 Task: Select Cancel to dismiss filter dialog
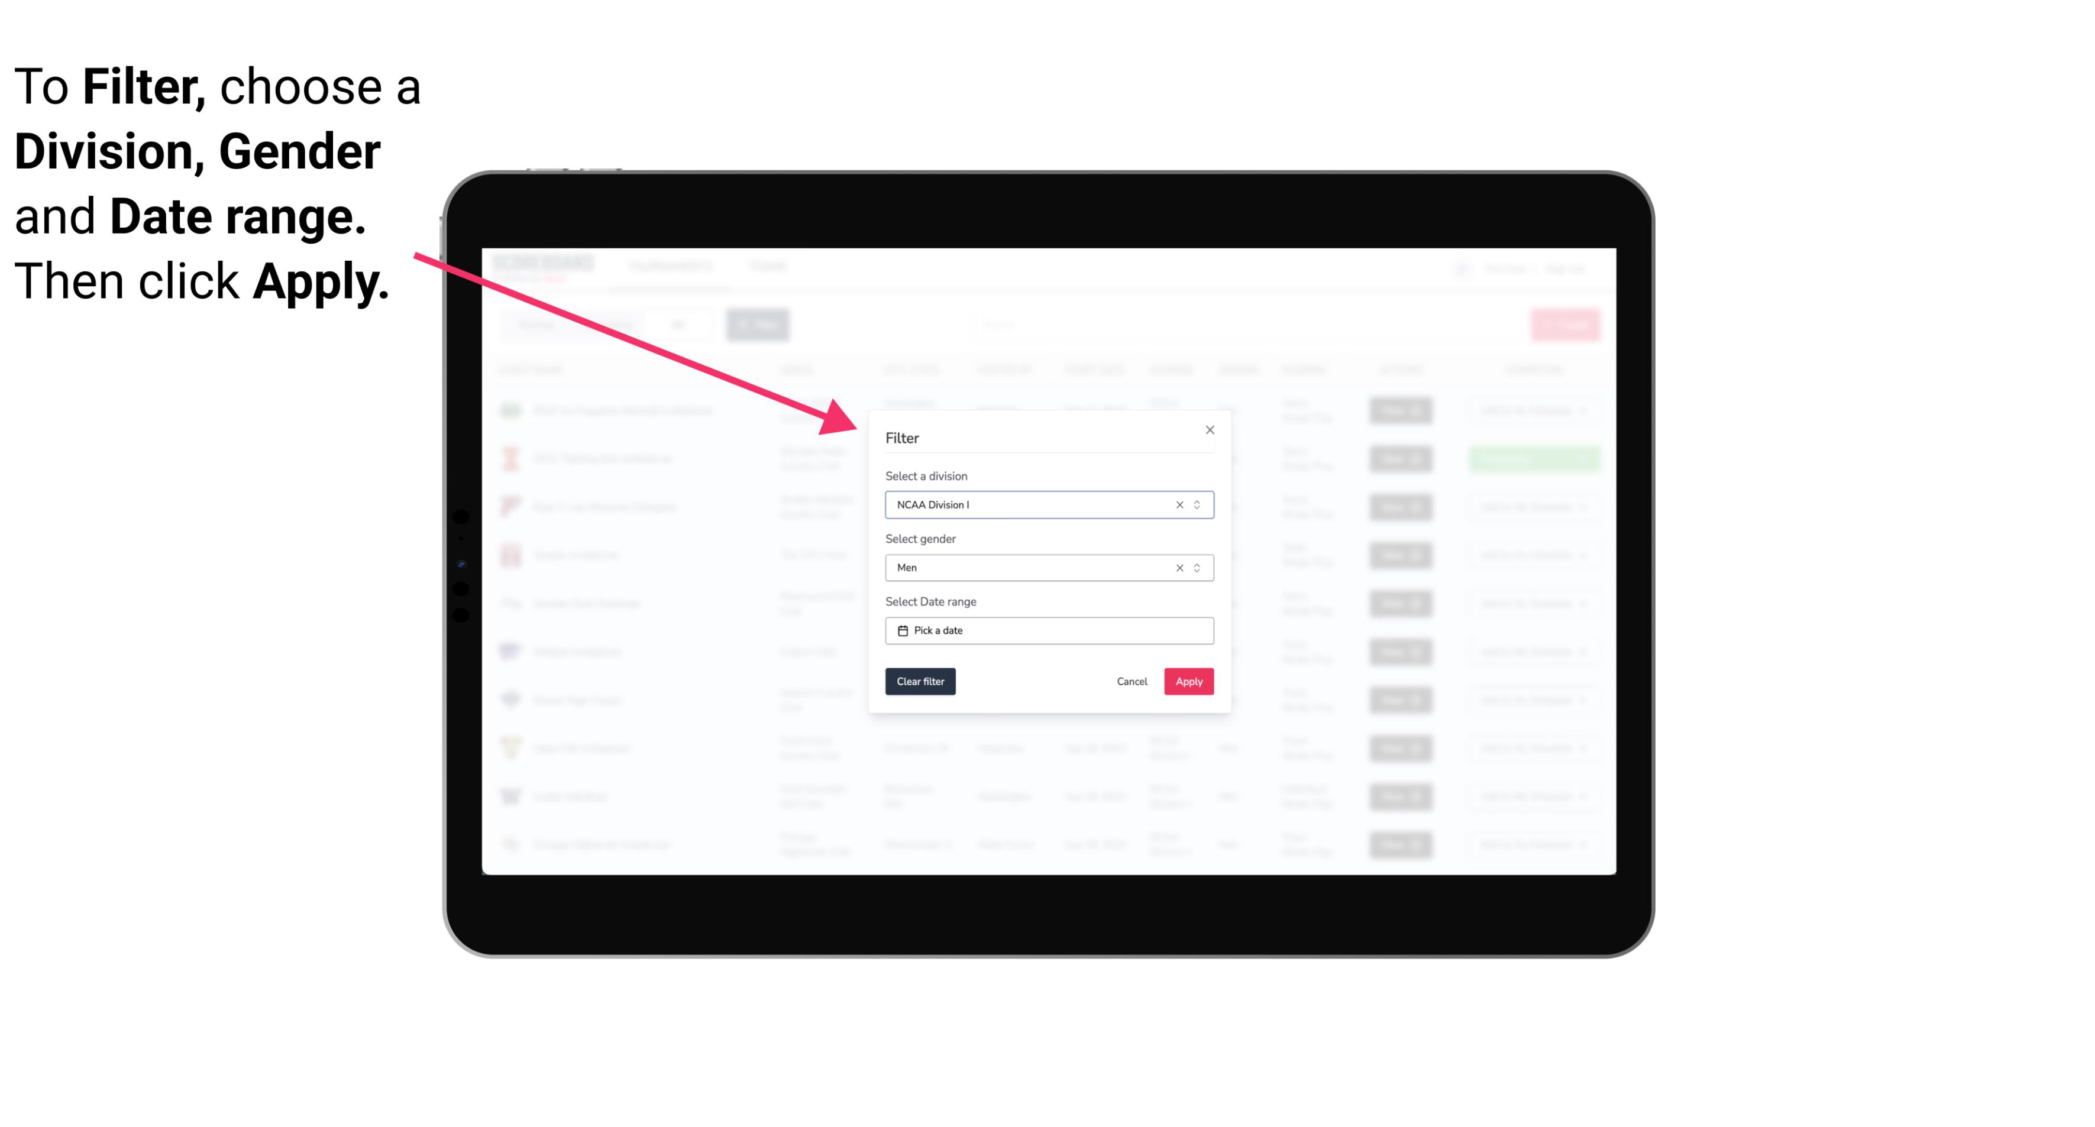pyautogui.click(x=1133, y=682)
